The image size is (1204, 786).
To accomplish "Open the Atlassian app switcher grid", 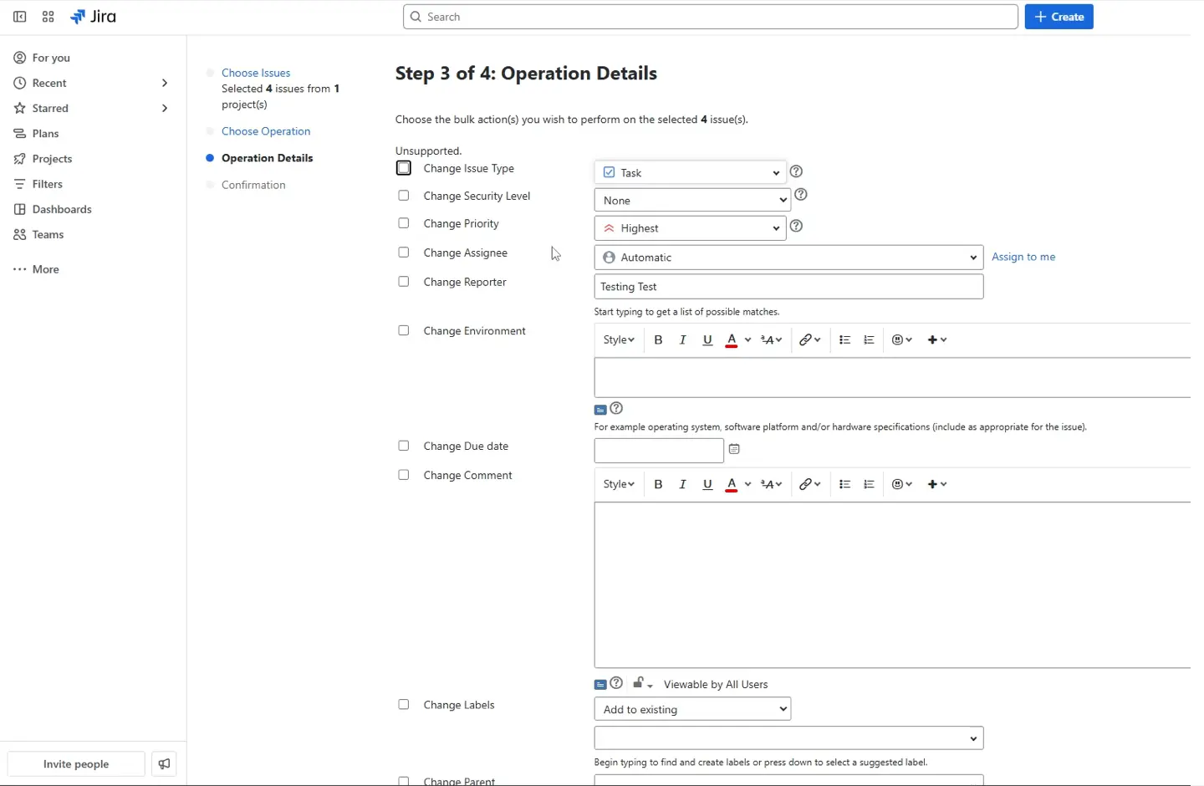I will point(48,17).
